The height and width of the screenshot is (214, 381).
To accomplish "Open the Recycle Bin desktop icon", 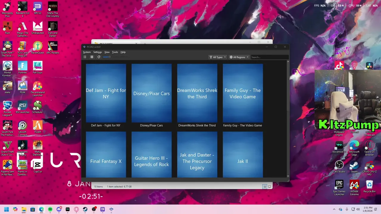I will click(x=369, y=186).
